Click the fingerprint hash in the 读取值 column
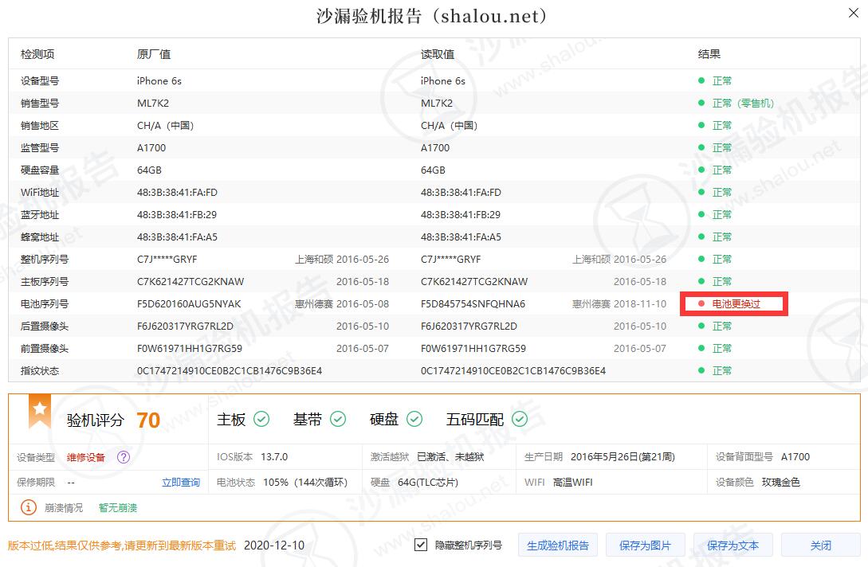Screen dimensions: 868x567 click(x=513, y=370)
